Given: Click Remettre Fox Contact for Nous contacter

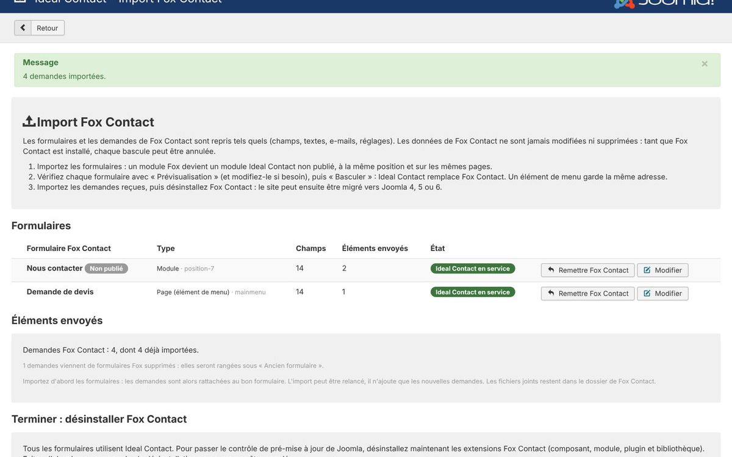Looking at the screenshot, I should pos(587,270).
